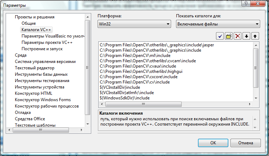
Task: Select Параметры проекта VC++ item
Action: click(47, 42)
